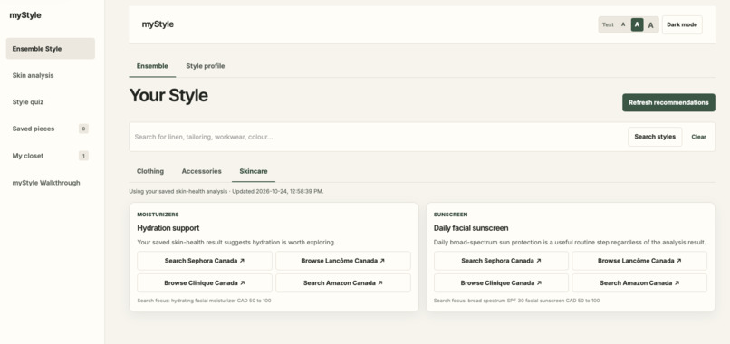730x344 pixels.
Task: Search Amazon Canada in Hydration support card
Action: coord(343,283)
